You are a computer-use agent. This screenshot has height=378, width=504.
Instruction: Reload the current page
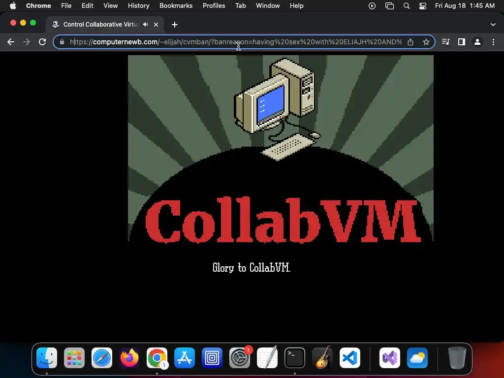click(x=42, y=42)
